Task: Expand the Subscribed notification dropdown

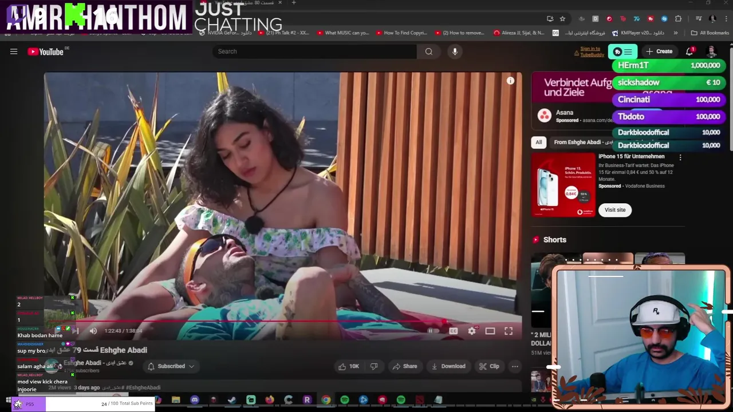Action: [171, 366]
